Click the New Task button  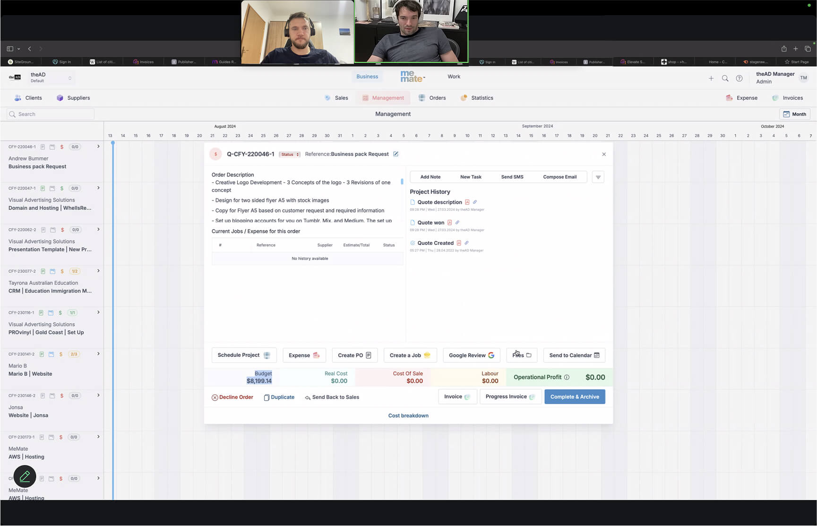[471, 177]
